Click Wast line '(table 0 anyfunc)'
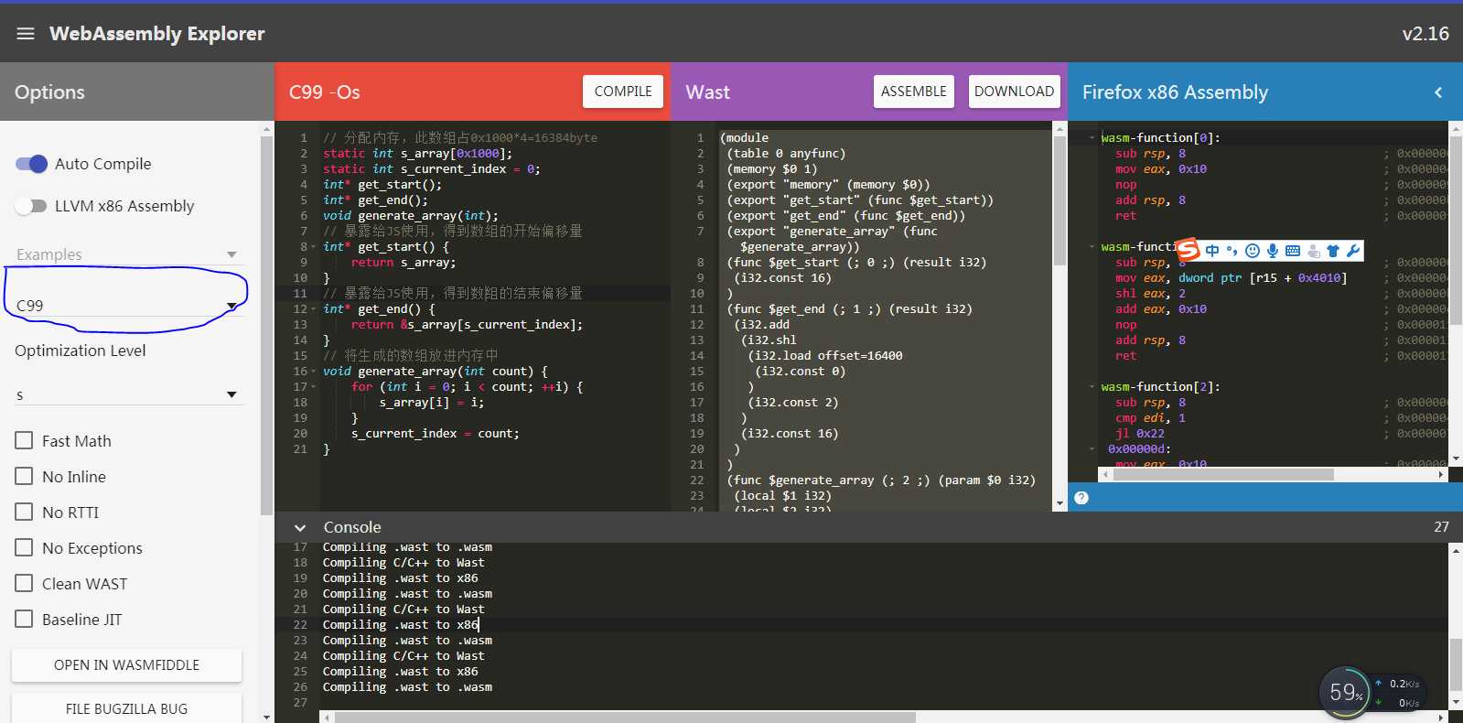This screenshot has height=723, width=1463. click(787, 154)
